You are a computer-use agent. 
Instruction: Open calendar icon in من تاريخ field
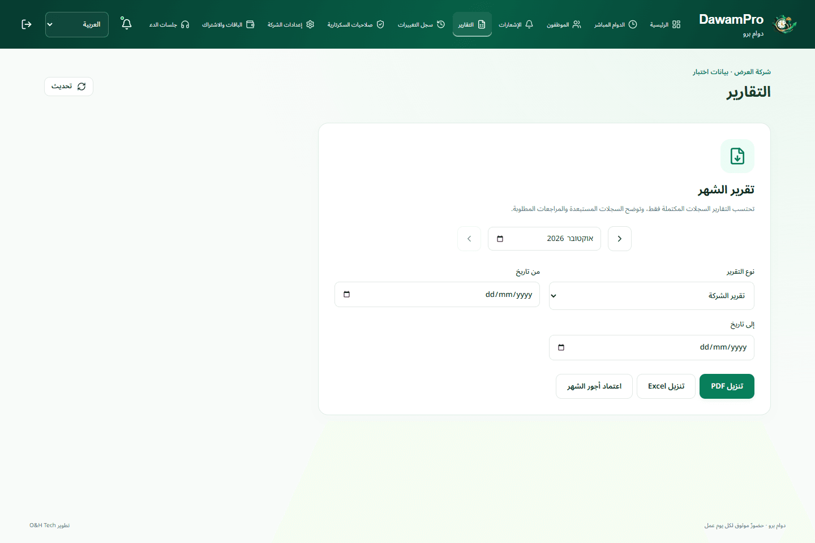coord(347,294)
